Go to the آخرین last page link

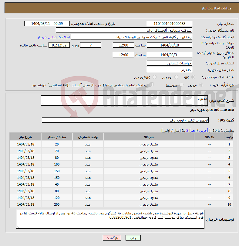pos(204,131)
